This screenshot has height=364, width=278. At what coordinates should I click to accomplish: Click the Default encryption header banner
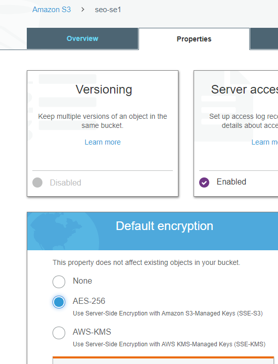tap(153, 231)
